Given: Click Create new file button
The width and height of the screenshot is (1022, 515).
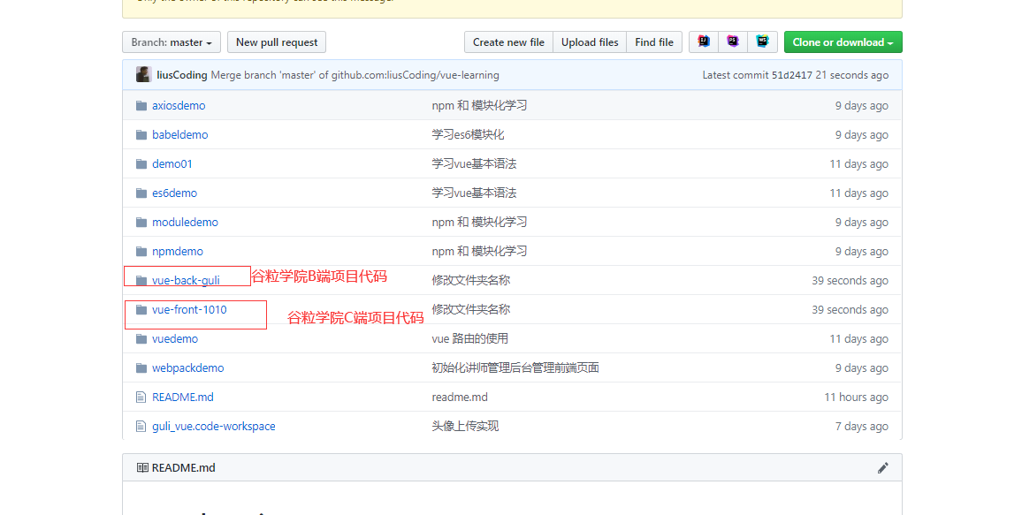Looking at the screenshot, I should [x=508, y=42].
